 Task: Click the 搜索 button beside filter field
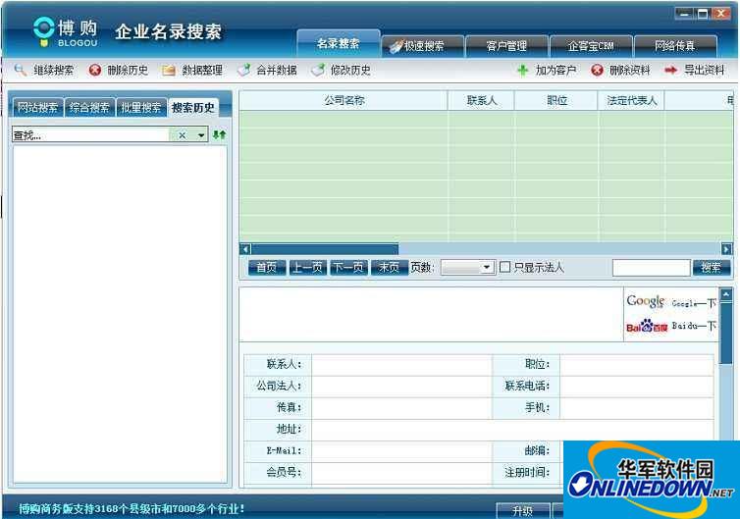coord(712,268)
